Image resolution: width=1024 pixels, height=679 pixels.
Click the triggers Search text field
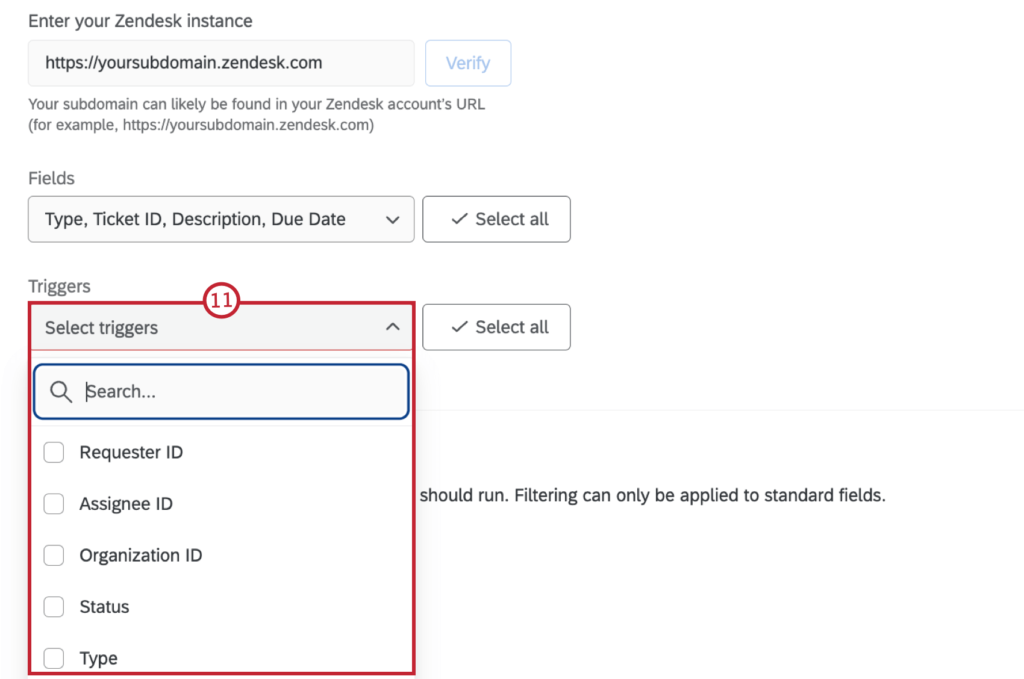[x=241, y=392]
